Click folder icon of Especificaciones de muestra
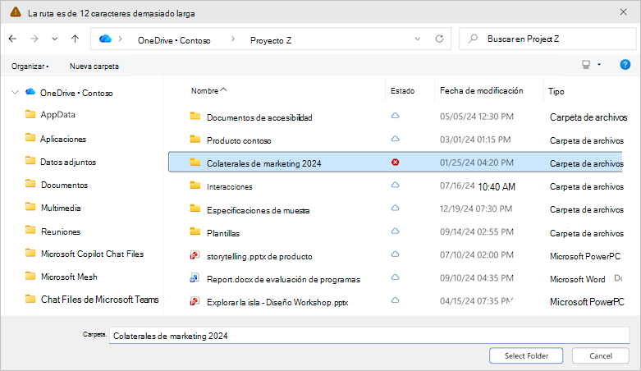Screen dimensions: 641x371 (195, 208)
